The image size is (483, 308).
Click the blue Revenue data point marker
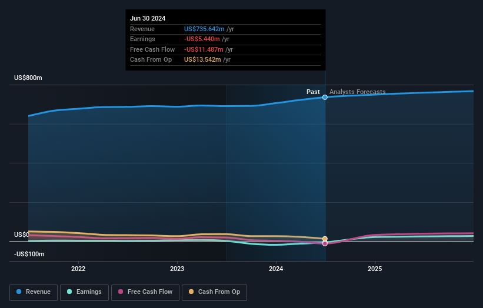point(325,97)
